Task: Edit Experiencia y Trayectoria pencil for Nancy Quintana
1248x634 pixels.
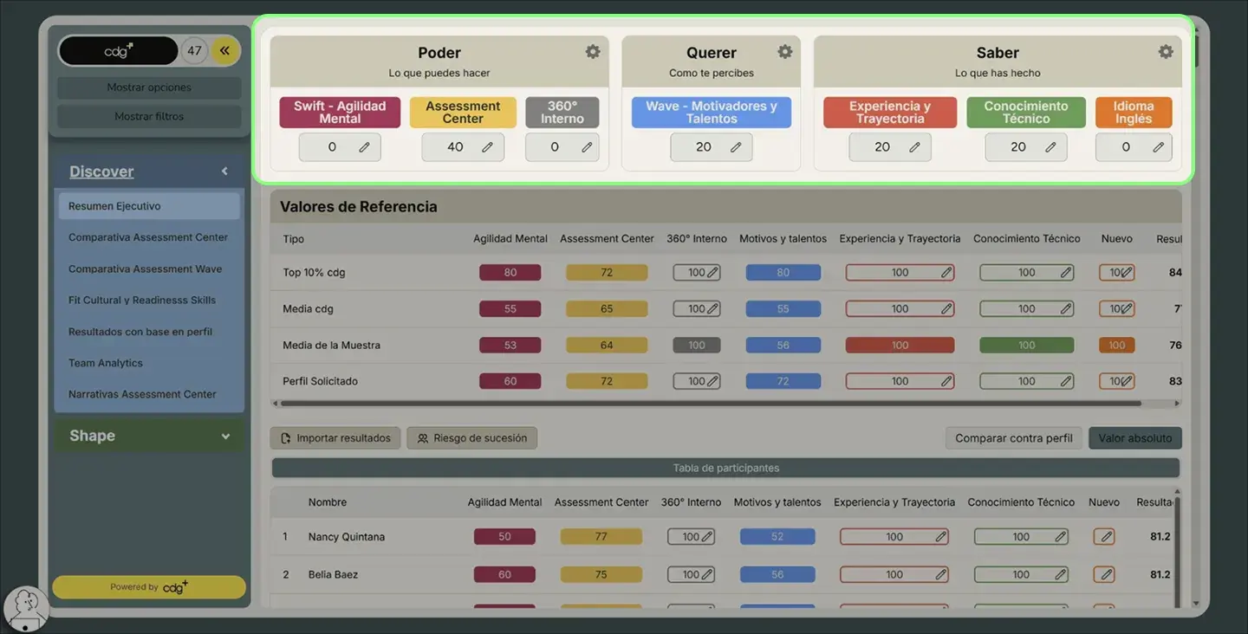Action: [941, 537]
